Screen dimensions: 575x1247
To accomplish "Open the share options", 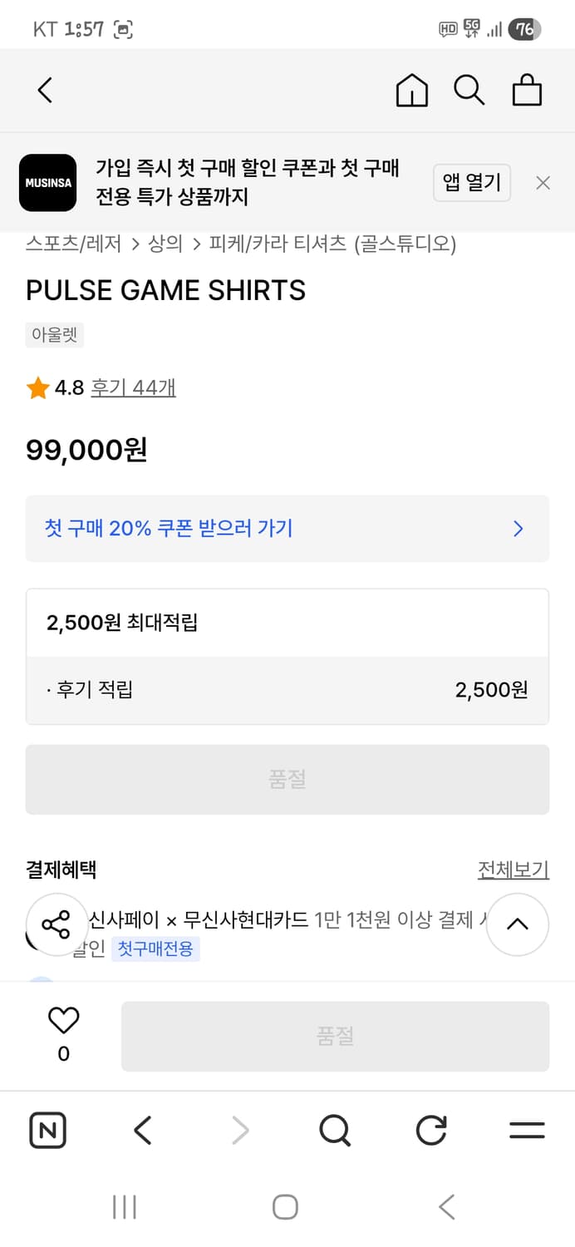I will click(57, 924).
